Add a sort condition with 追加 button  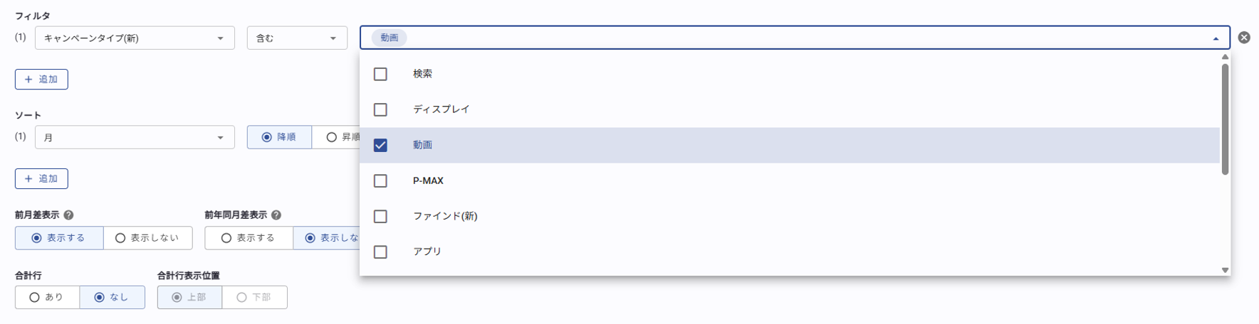tap(41, 178)
